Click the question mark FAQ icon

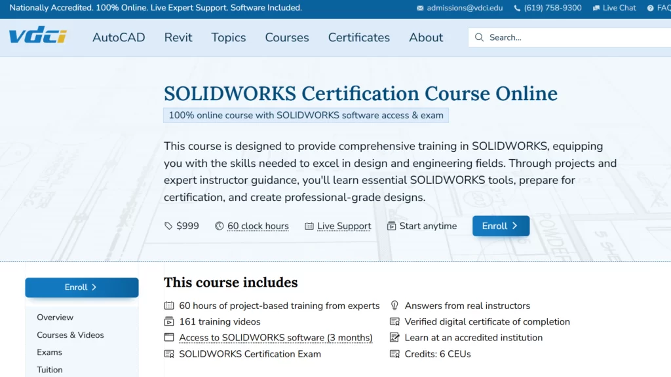[651, 8]
